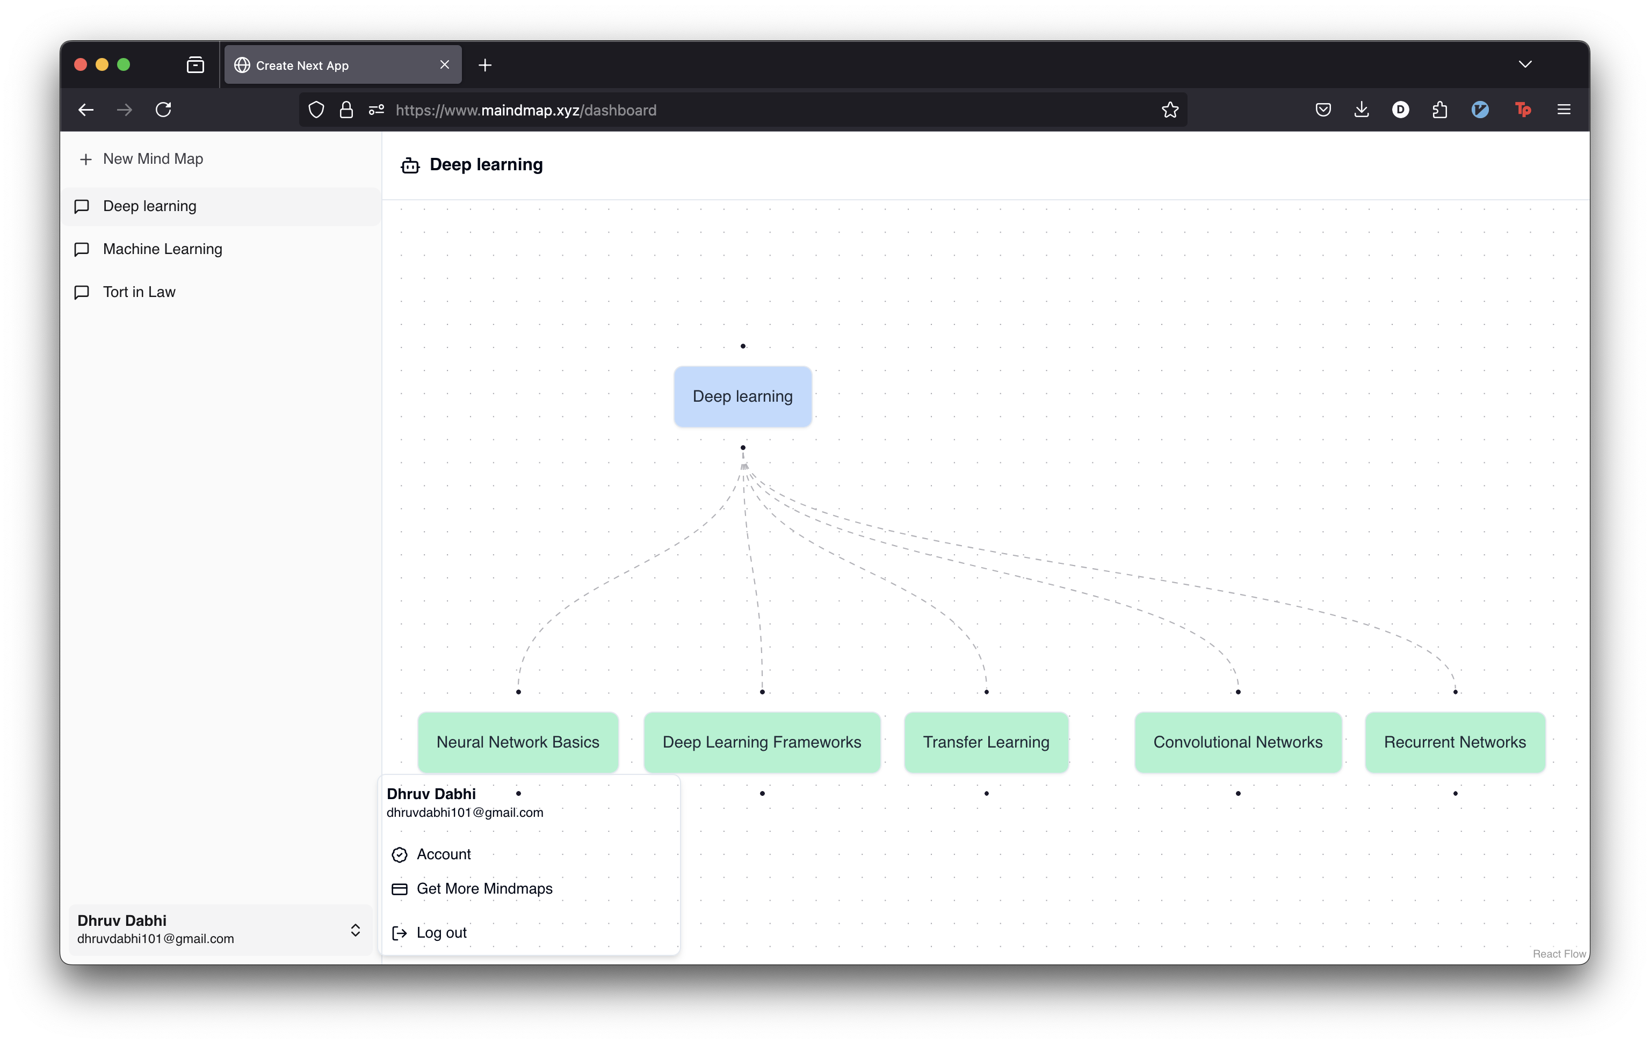Select the Create Next App tab
Screen dimensions: 1650x1044
coord(343,65)
